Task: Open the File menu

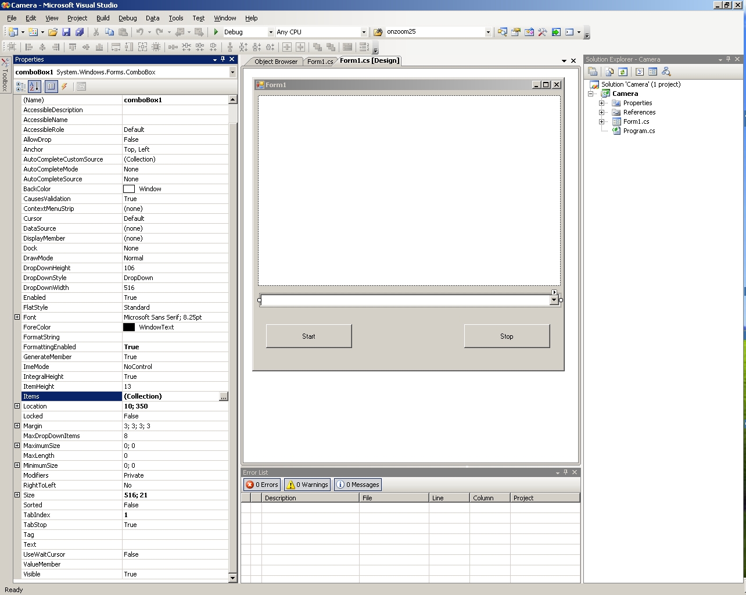Action: 12,18
